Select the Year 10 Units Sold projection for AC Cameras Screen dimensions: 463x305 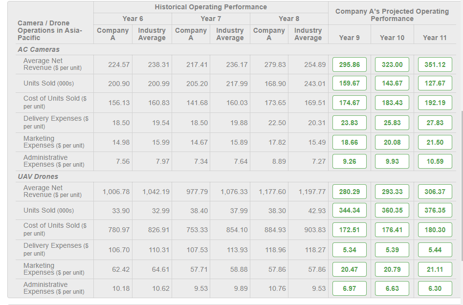click(391, 83)
